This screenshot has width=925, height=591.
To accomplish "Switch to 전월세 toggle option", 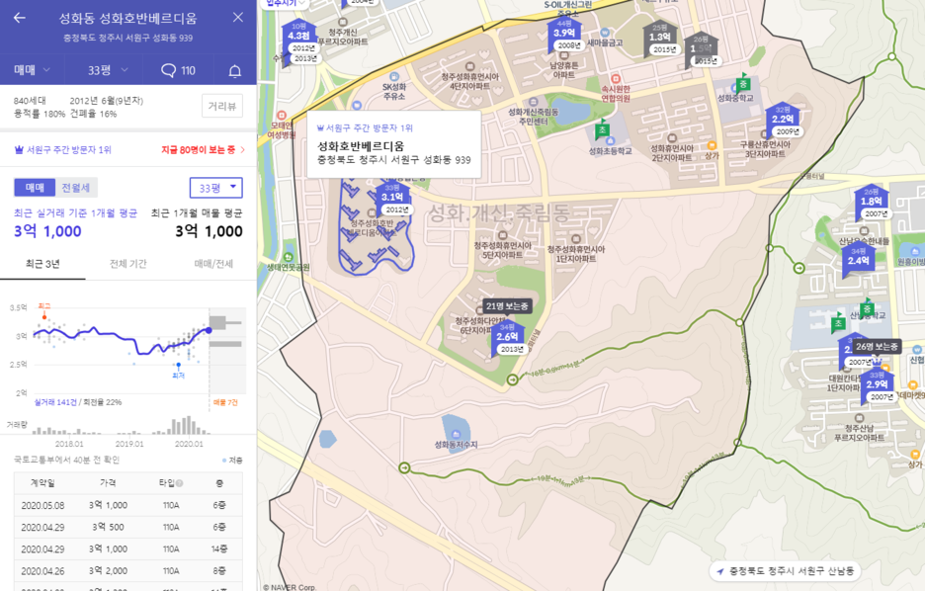I will tap(76, 188).
